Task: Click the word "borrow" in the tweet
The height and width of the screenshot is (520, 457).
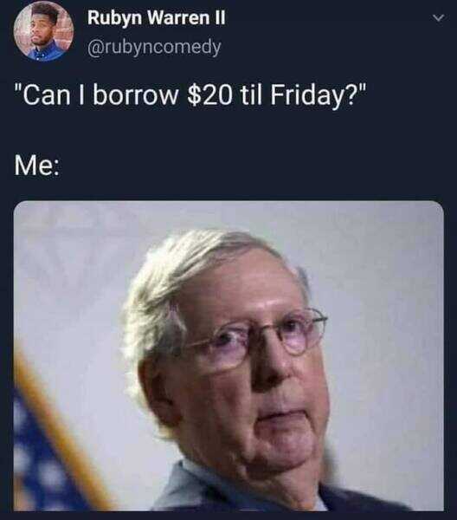Action: coord(135,95)
